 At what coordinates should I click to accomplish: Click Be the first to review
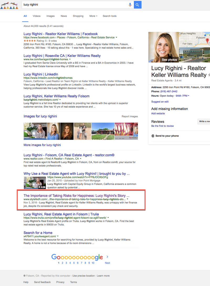(162, 126)
